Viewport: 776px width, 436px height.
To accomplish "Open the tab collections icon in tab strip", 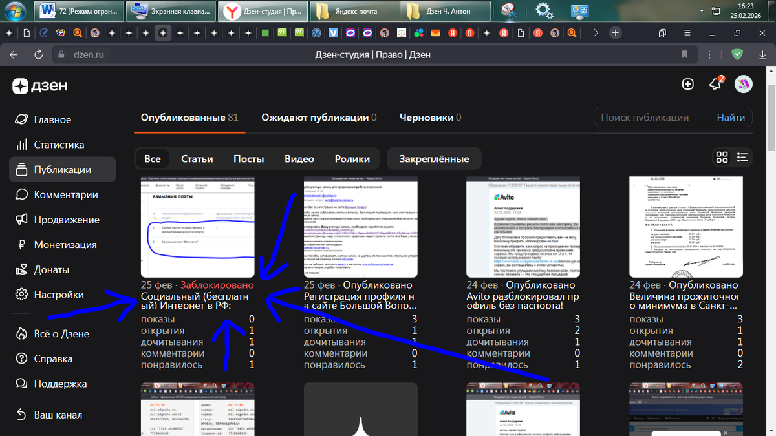I will pos(663,32).
